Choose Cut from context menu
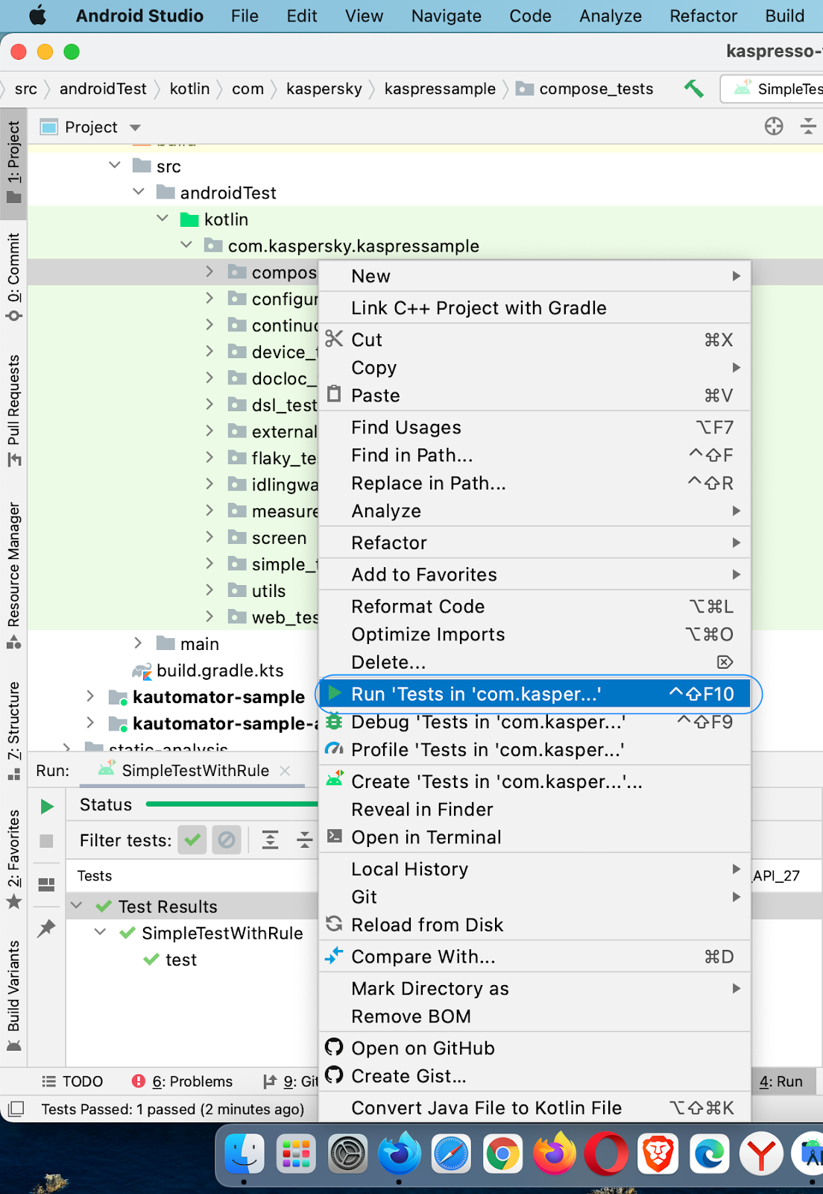Viewport: 823px width, 1194px height. point(535,340)
